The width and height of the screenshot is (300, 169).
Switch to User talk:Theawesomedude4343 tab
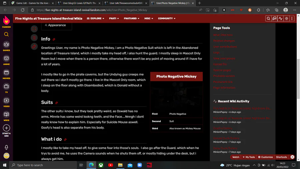click(x=126, y=3)
